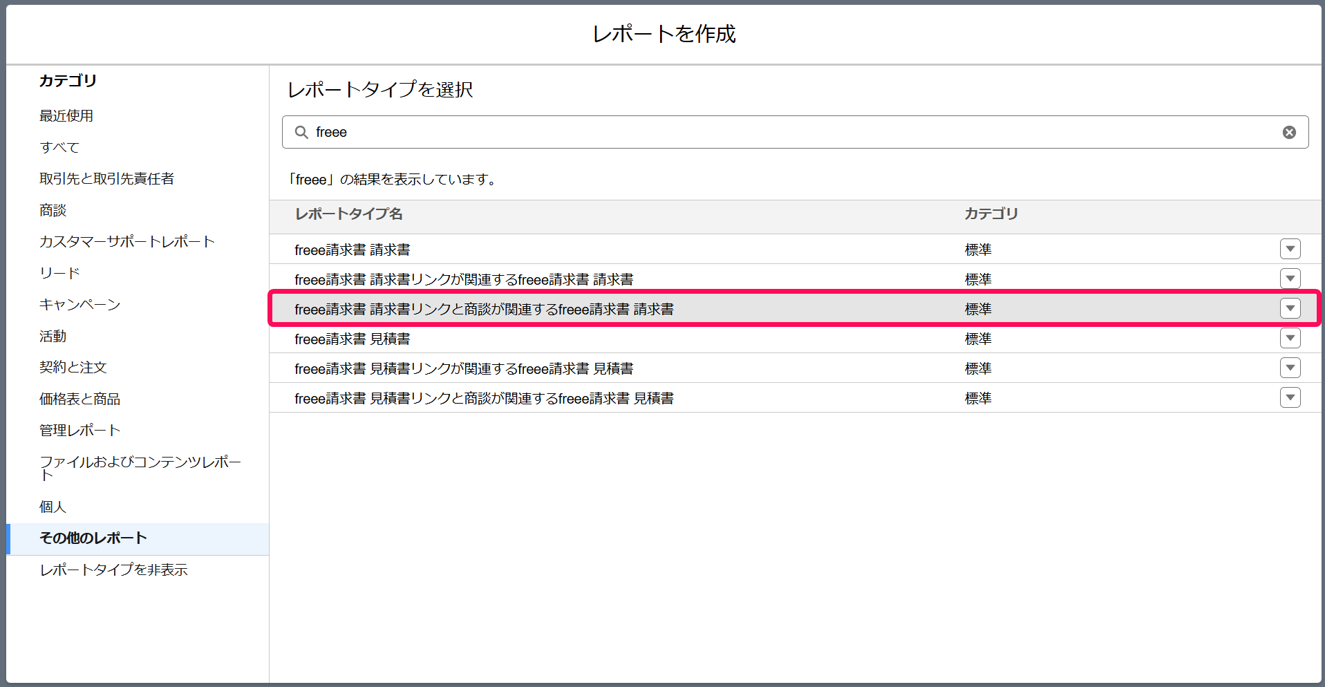Select 最近使用 category
The width and height of the screenshot is (1325, 687).
(x=66, y=115)
